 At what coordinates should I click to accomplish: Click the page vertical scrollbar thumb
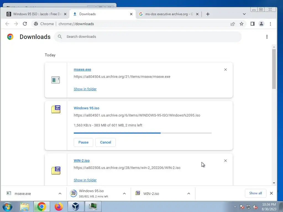[x=274, y=69]
